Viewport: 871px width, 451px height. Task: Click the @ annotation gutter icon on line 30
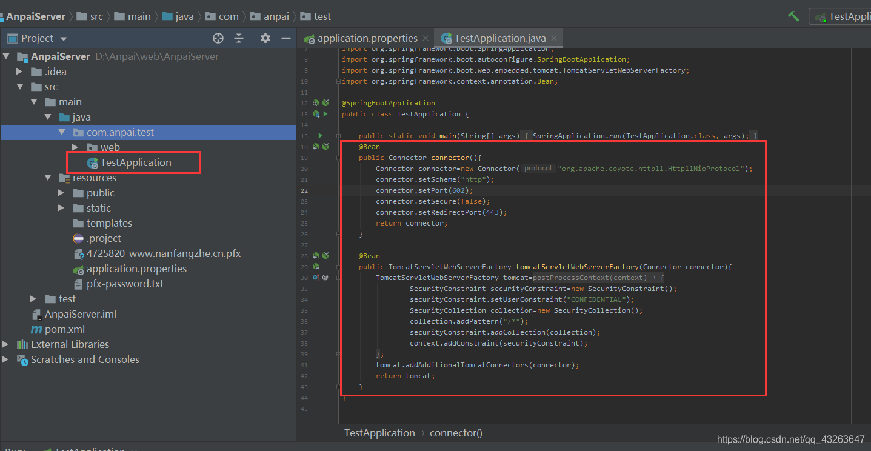tap(325, 278)
